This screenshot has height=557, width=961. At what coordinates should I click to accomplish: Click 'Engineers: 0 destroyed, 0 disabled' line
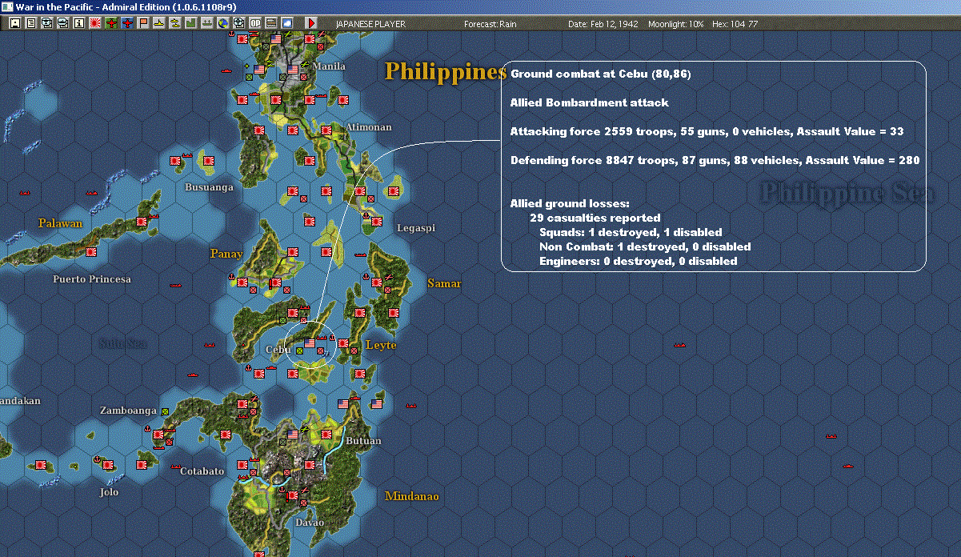(639, 261)
